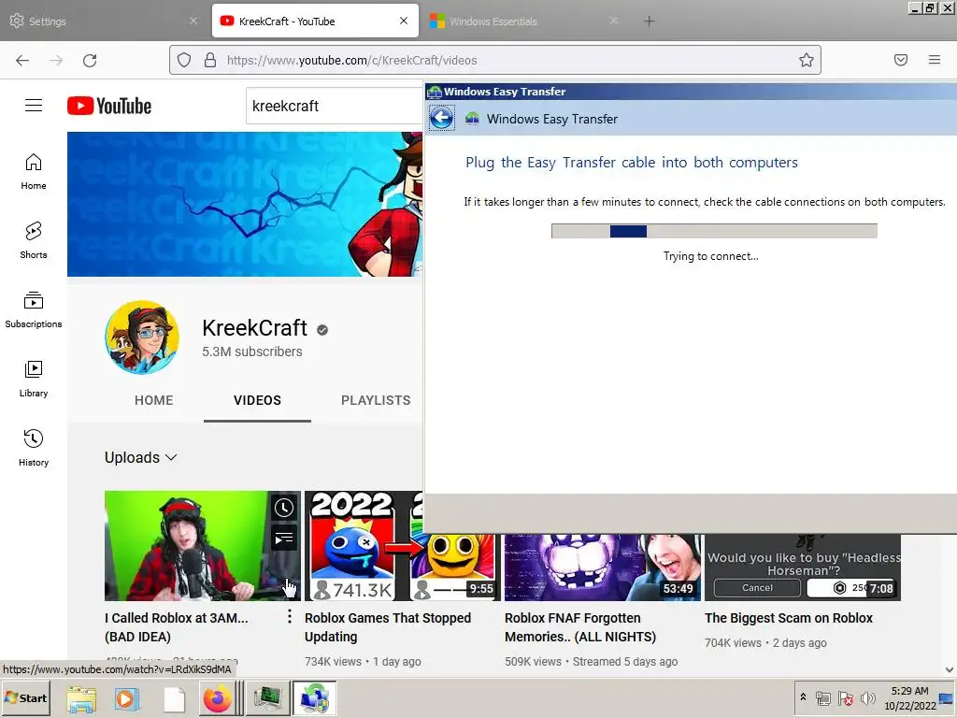
Task: Click the Windows Easy Transfer back arrow
Action: pyautogui.click(x=441, y=118)
